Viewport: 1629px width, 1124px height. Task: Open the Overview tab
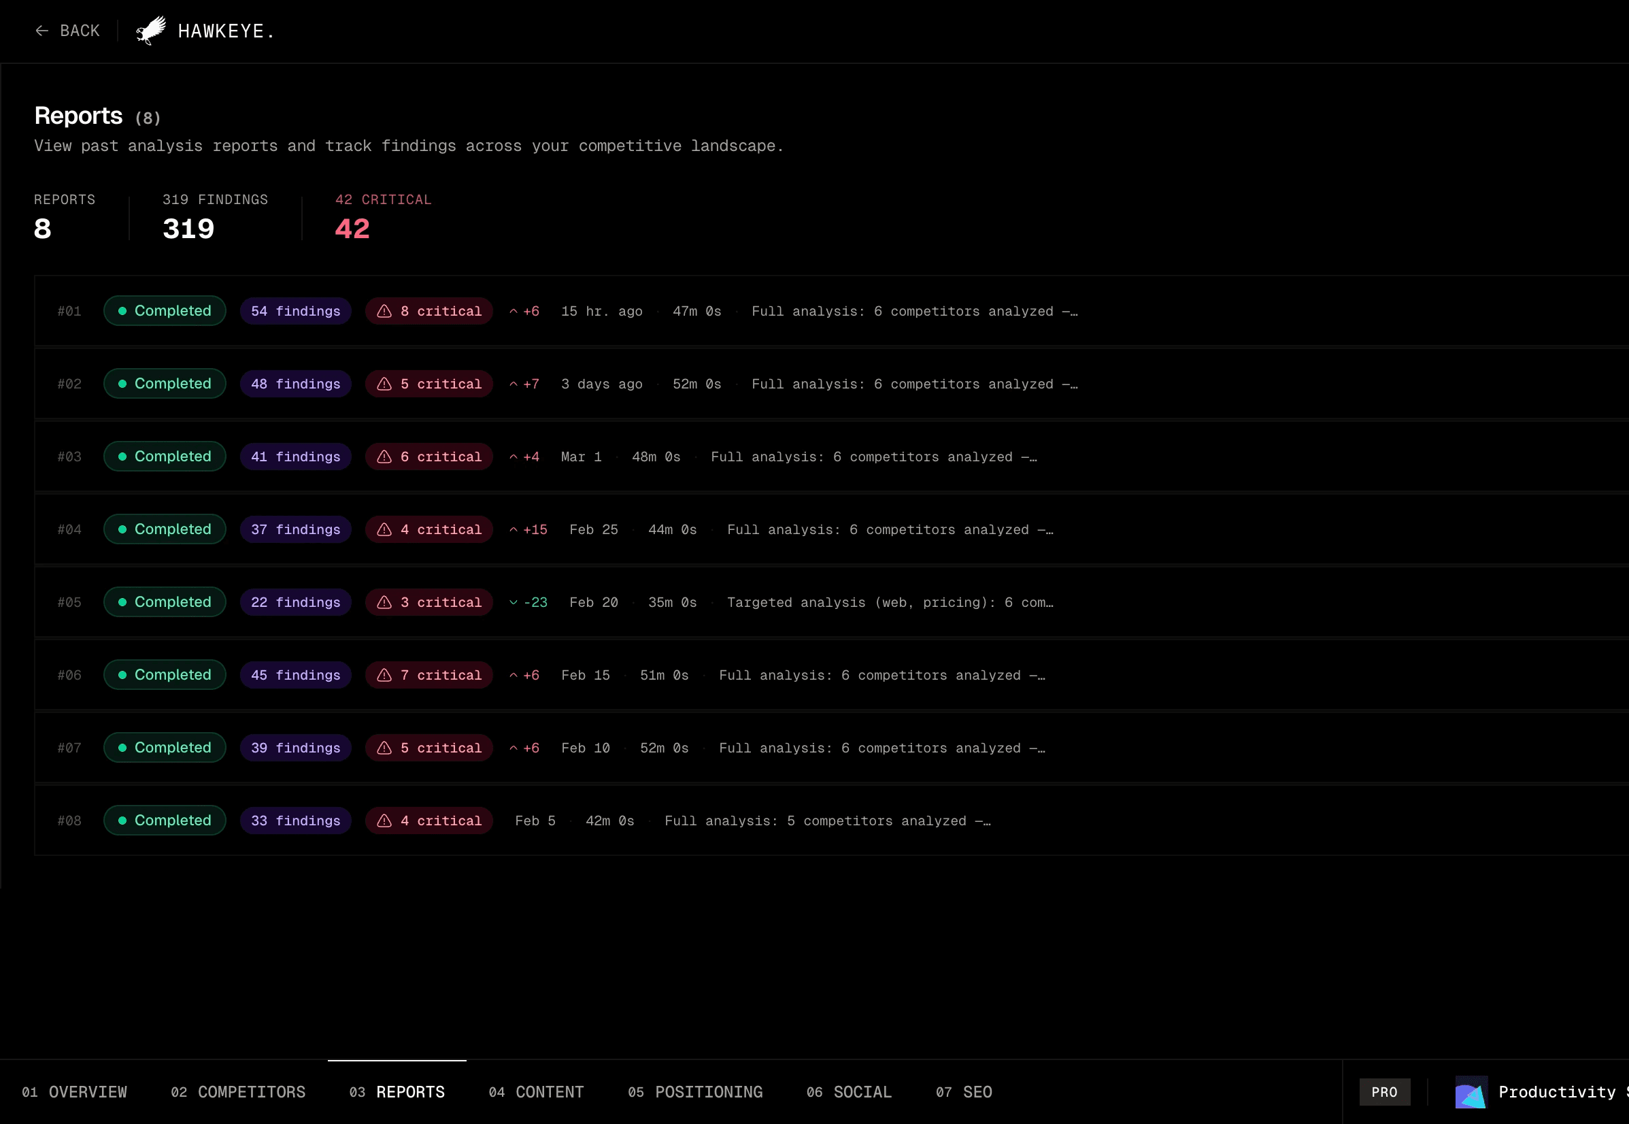75,1092
